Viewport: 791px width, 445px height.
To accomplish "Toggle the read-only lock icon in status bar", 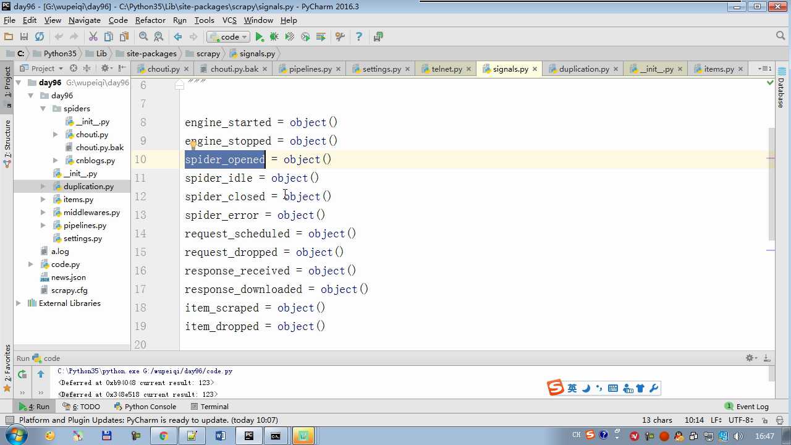I will pyautogui.click(x=764, y=420).
